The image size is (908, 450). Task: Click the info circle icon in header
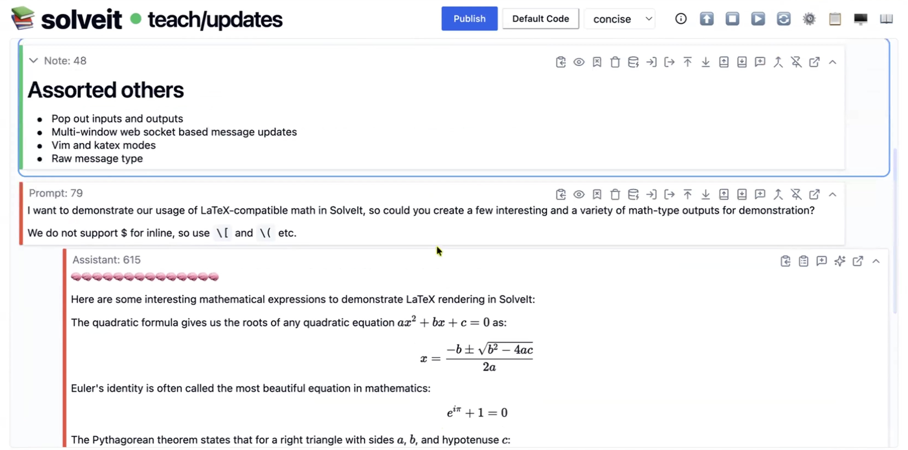[x=681, y=19]
